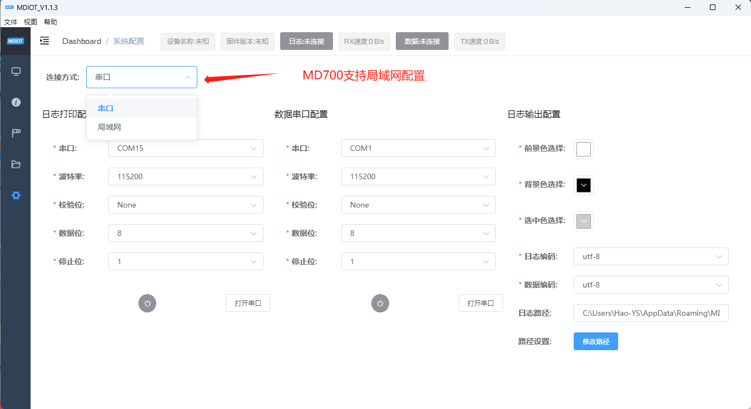This screenshot has width=751, height=409.
Task: Open the Dashboard monitor icon in sidebar
Action: coord(15,71)
